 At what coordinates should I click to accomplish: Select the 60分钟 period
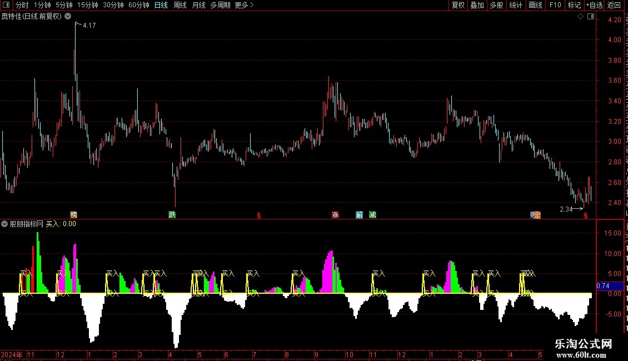(139, 5)
